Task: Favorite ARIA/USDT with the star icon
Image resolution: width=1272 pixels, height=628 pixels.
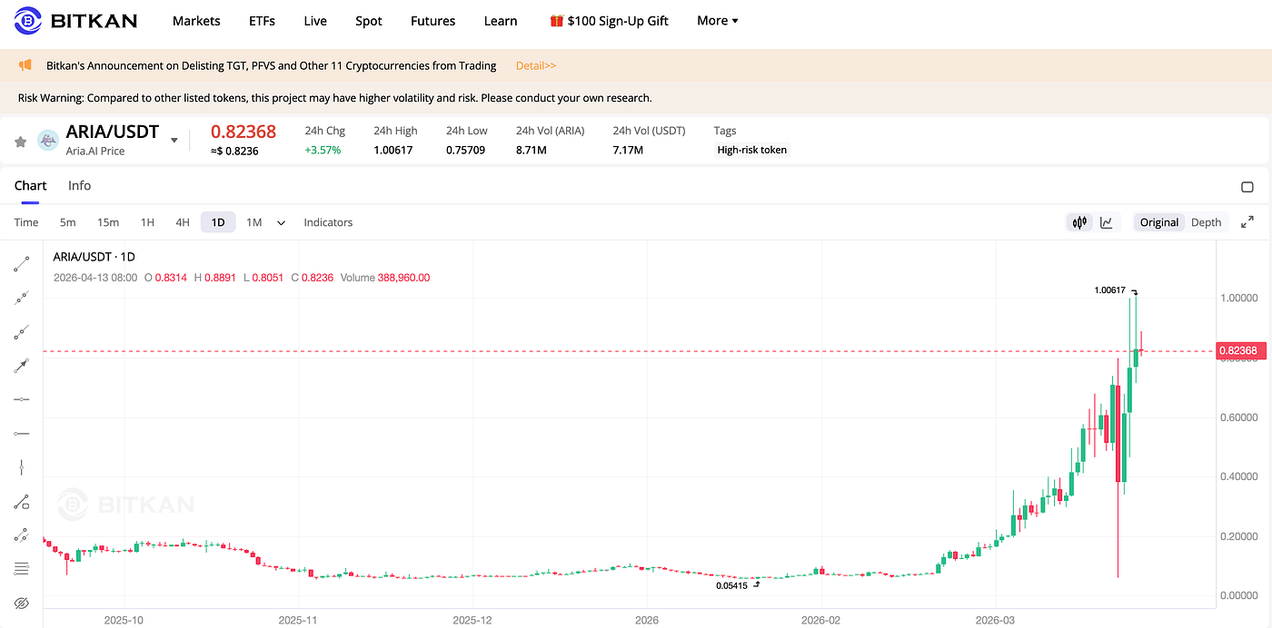Action: click(20, 142)
